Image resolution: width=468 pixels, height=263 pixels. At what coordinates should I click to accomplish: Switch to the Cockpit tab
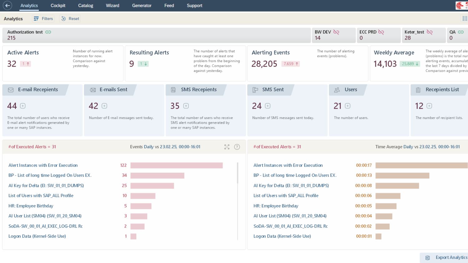click(58, 6)
